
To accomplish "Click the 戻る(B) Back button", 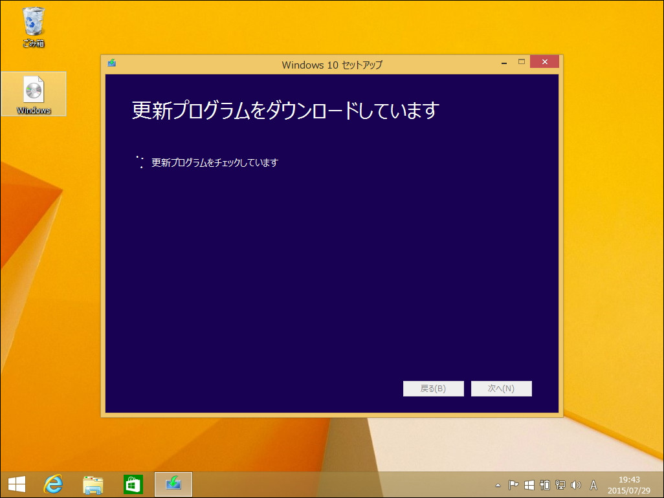I will point(434,388).
